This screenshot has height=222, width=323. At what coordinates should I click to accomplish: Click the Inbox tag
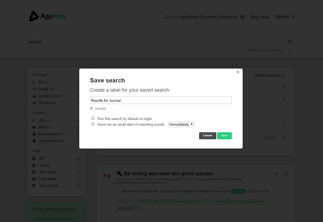[x=123, y=201]
